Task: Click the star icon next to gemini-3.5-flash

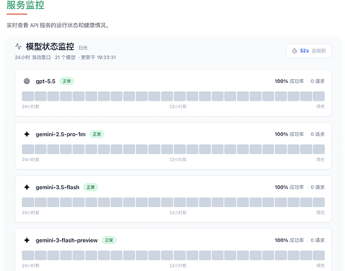Action: point(27,187)
